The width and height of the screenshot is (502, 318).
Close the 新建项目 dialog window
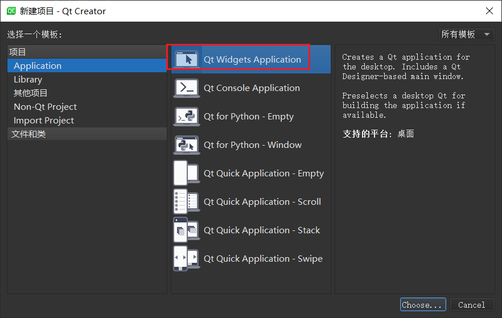point(489,11)
